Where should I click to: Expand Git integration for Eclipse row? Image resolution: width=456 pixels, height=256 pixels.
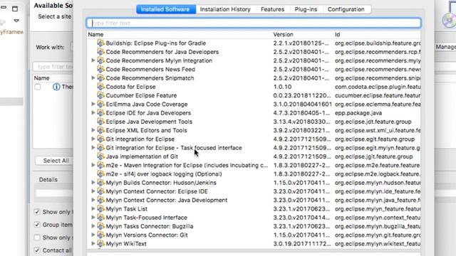(x=93, y=139)
